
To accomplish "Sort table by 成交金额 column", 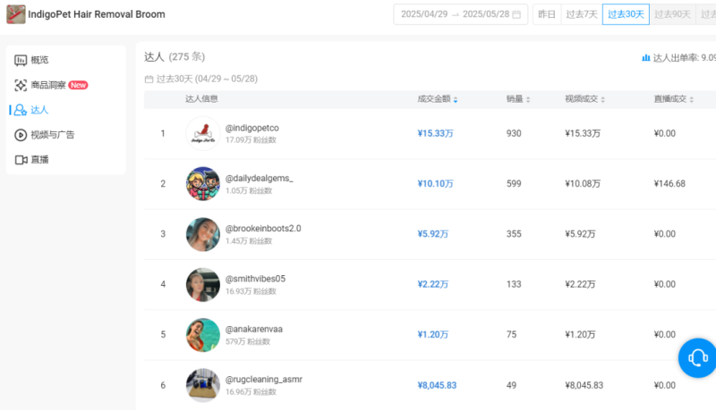I will tap(438, 99).
